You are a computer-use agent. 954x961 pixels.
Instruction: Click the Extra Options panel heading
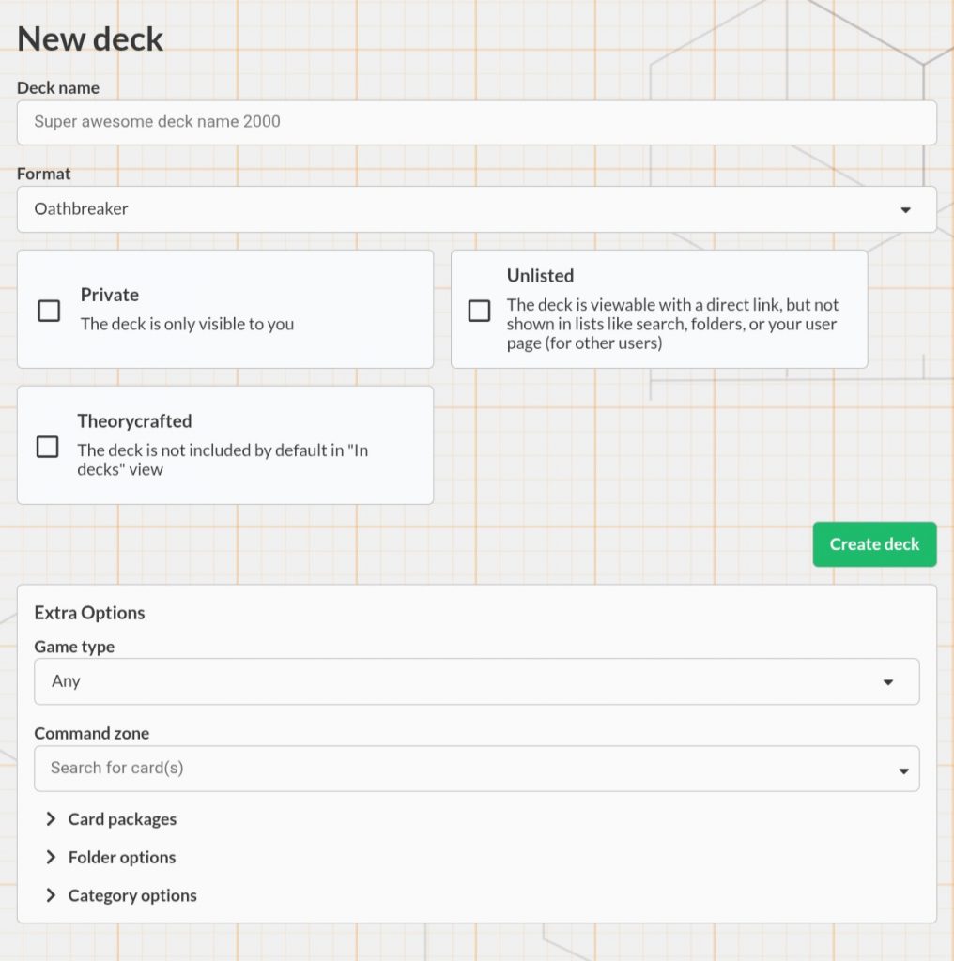point(89,613)
